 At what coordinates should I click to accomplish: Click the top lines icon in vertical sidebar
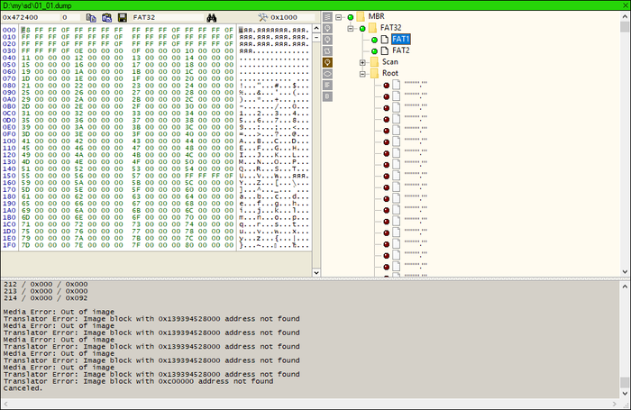pyautogui.click(x=328, y=17)
